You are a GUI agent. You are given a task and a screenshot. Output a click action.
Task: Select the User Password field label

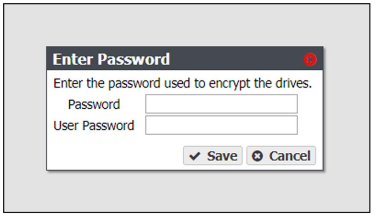94,125
